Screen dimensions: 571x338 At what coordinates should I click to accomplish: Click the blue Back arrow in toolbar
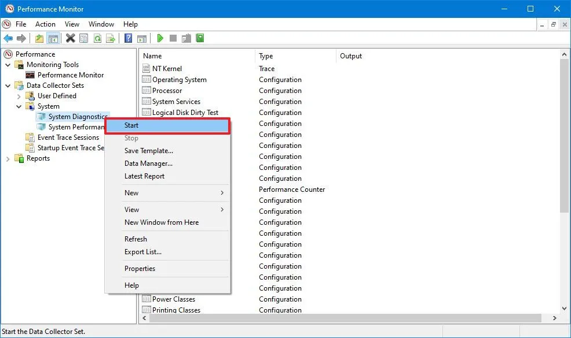(x=8, y=39)
